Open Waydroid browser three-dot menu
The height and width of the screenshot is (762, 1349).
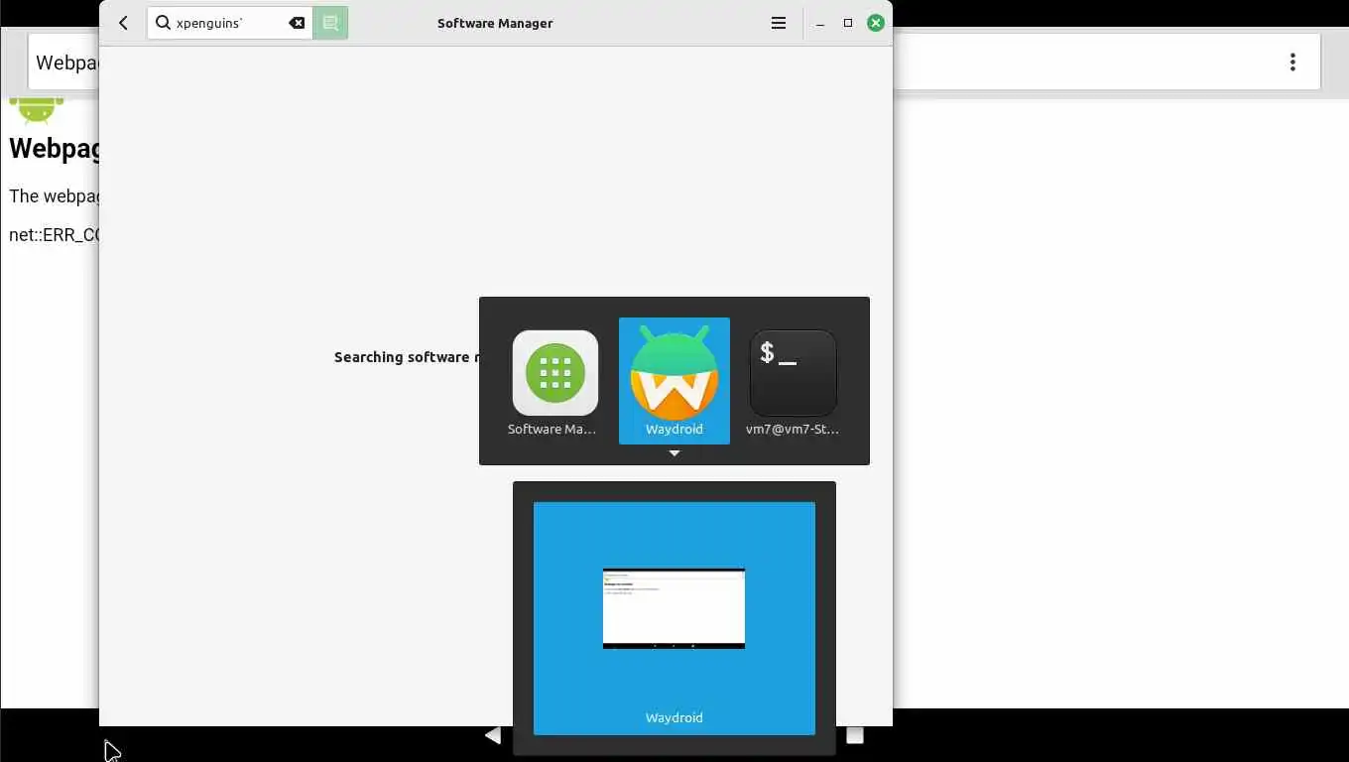(1292, 63)
